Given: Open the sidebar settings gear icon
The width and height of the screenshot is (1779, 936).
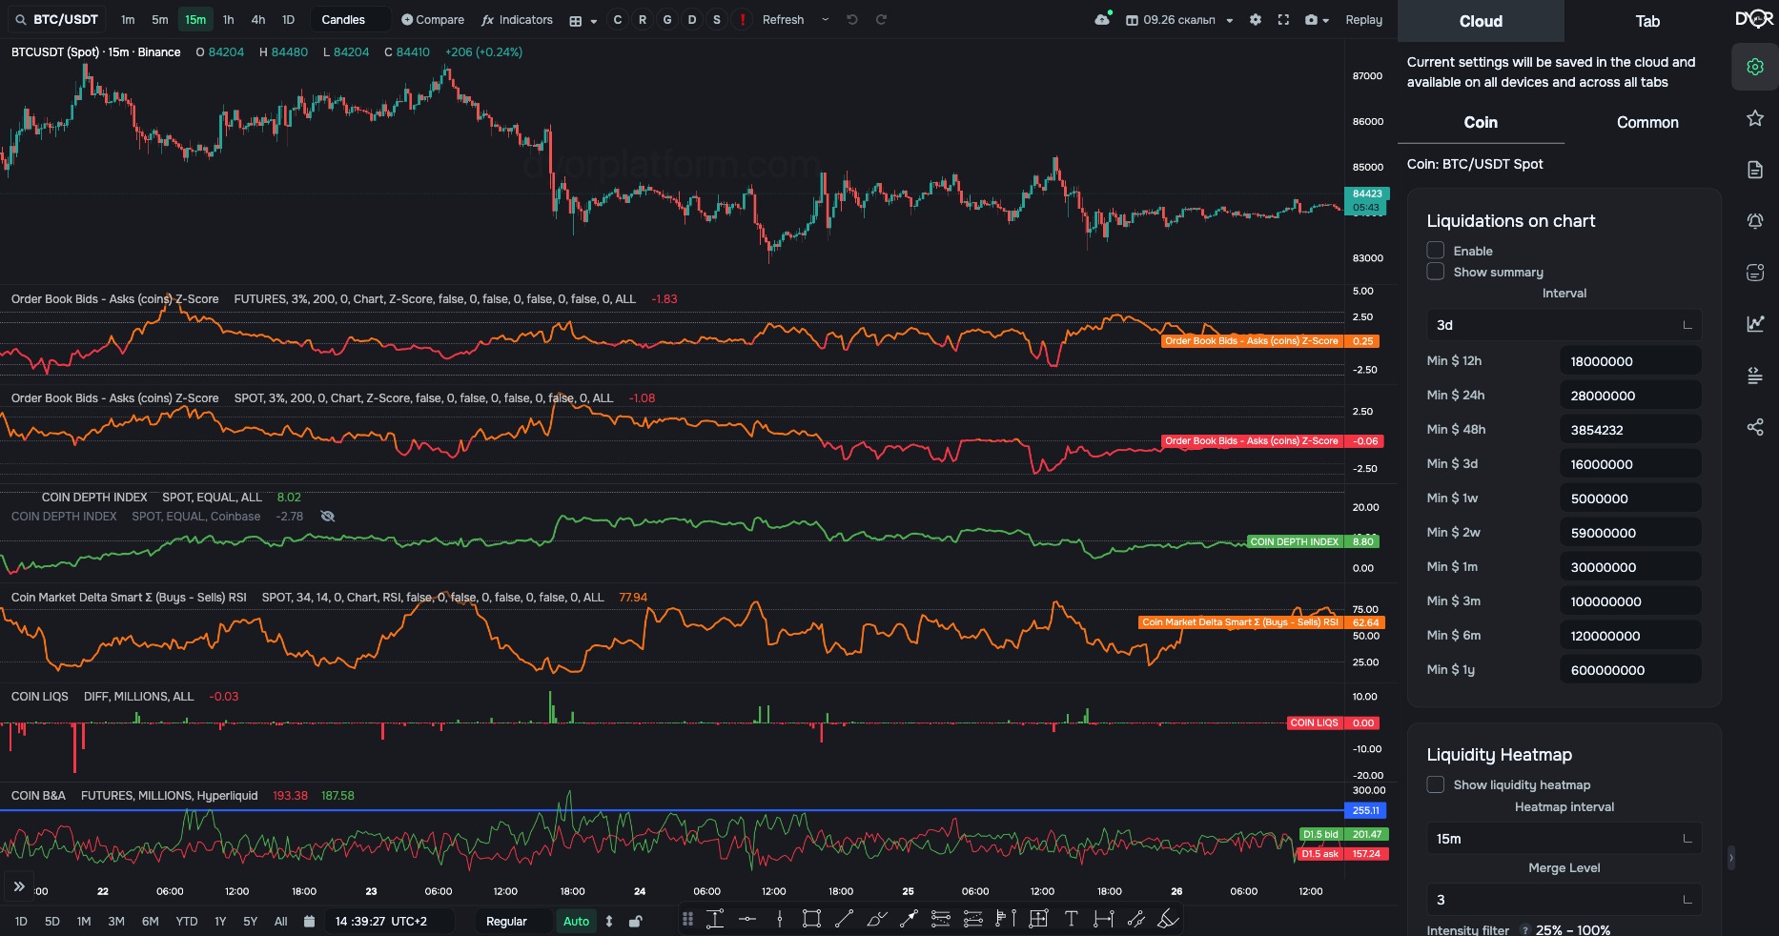Looking at the screenshot, I should [x=1755, y=67].
